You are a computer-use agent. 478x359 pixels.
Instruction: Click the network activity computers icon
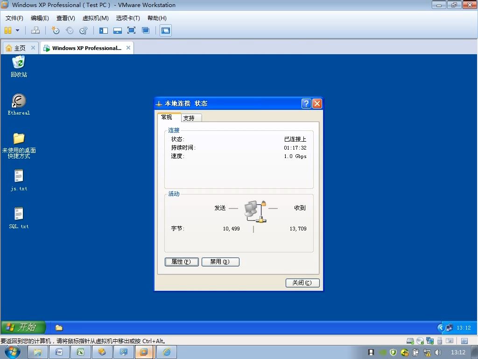pos(255,211)
